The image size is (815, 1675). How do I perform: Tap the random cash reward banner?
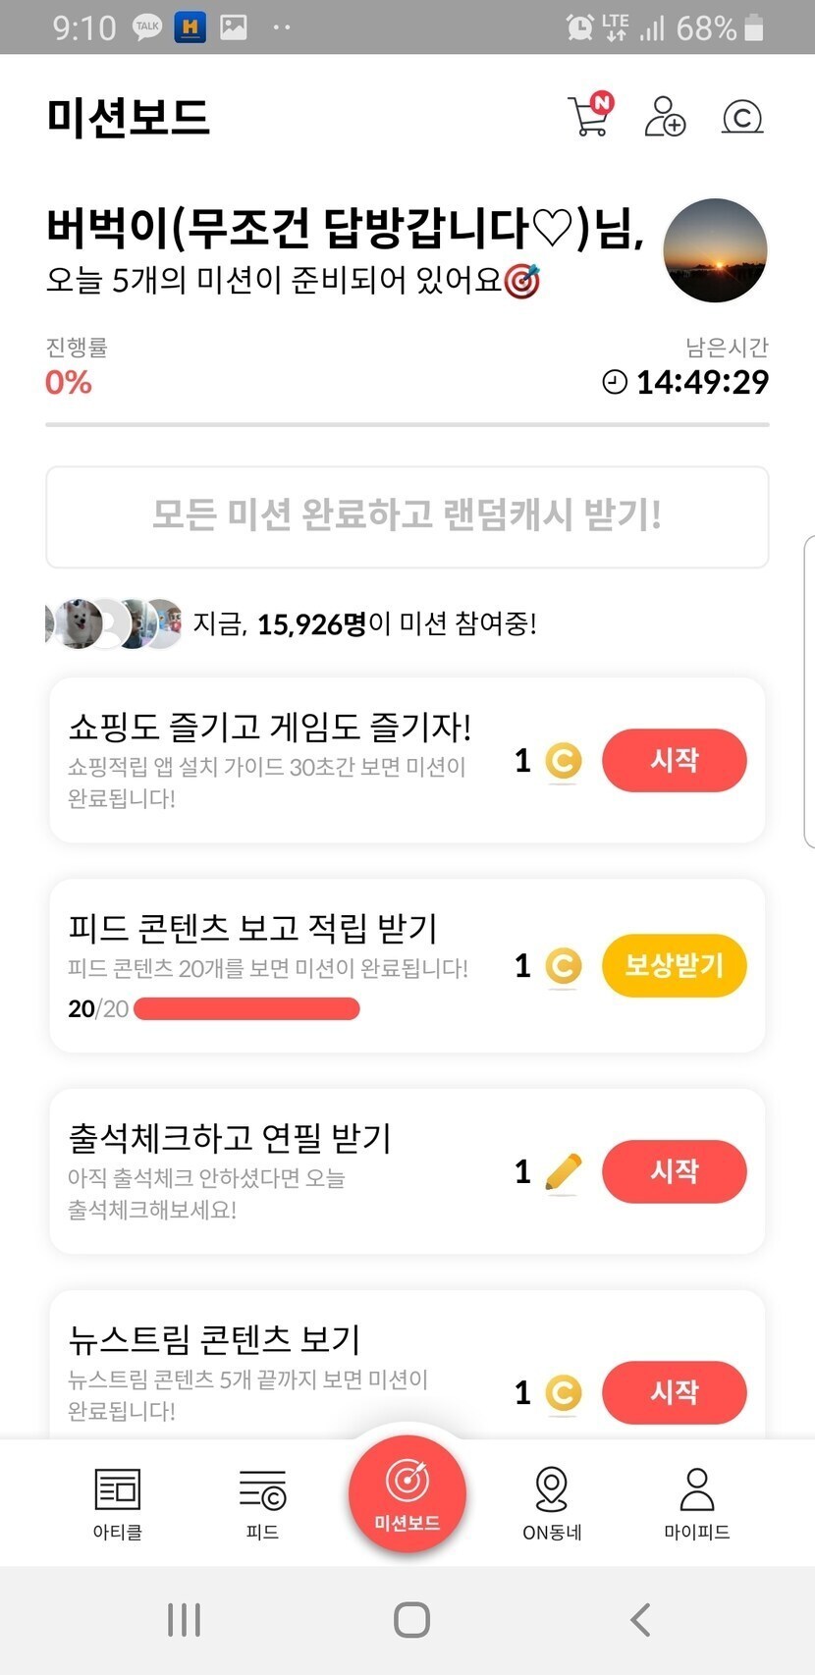[407, 516]
